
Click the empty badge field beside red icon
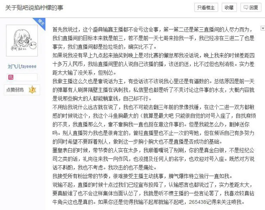click(25, 77)
